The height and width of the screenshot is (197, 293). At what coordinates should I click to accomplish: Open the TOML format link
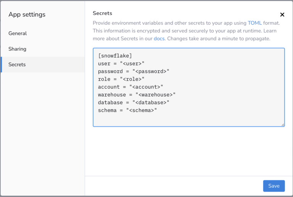pyautogui.click(x=254, y=23)
